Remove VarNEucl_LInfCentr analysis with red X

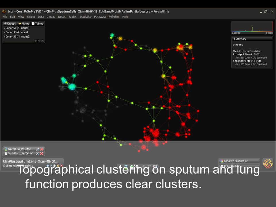pos(41,154)
